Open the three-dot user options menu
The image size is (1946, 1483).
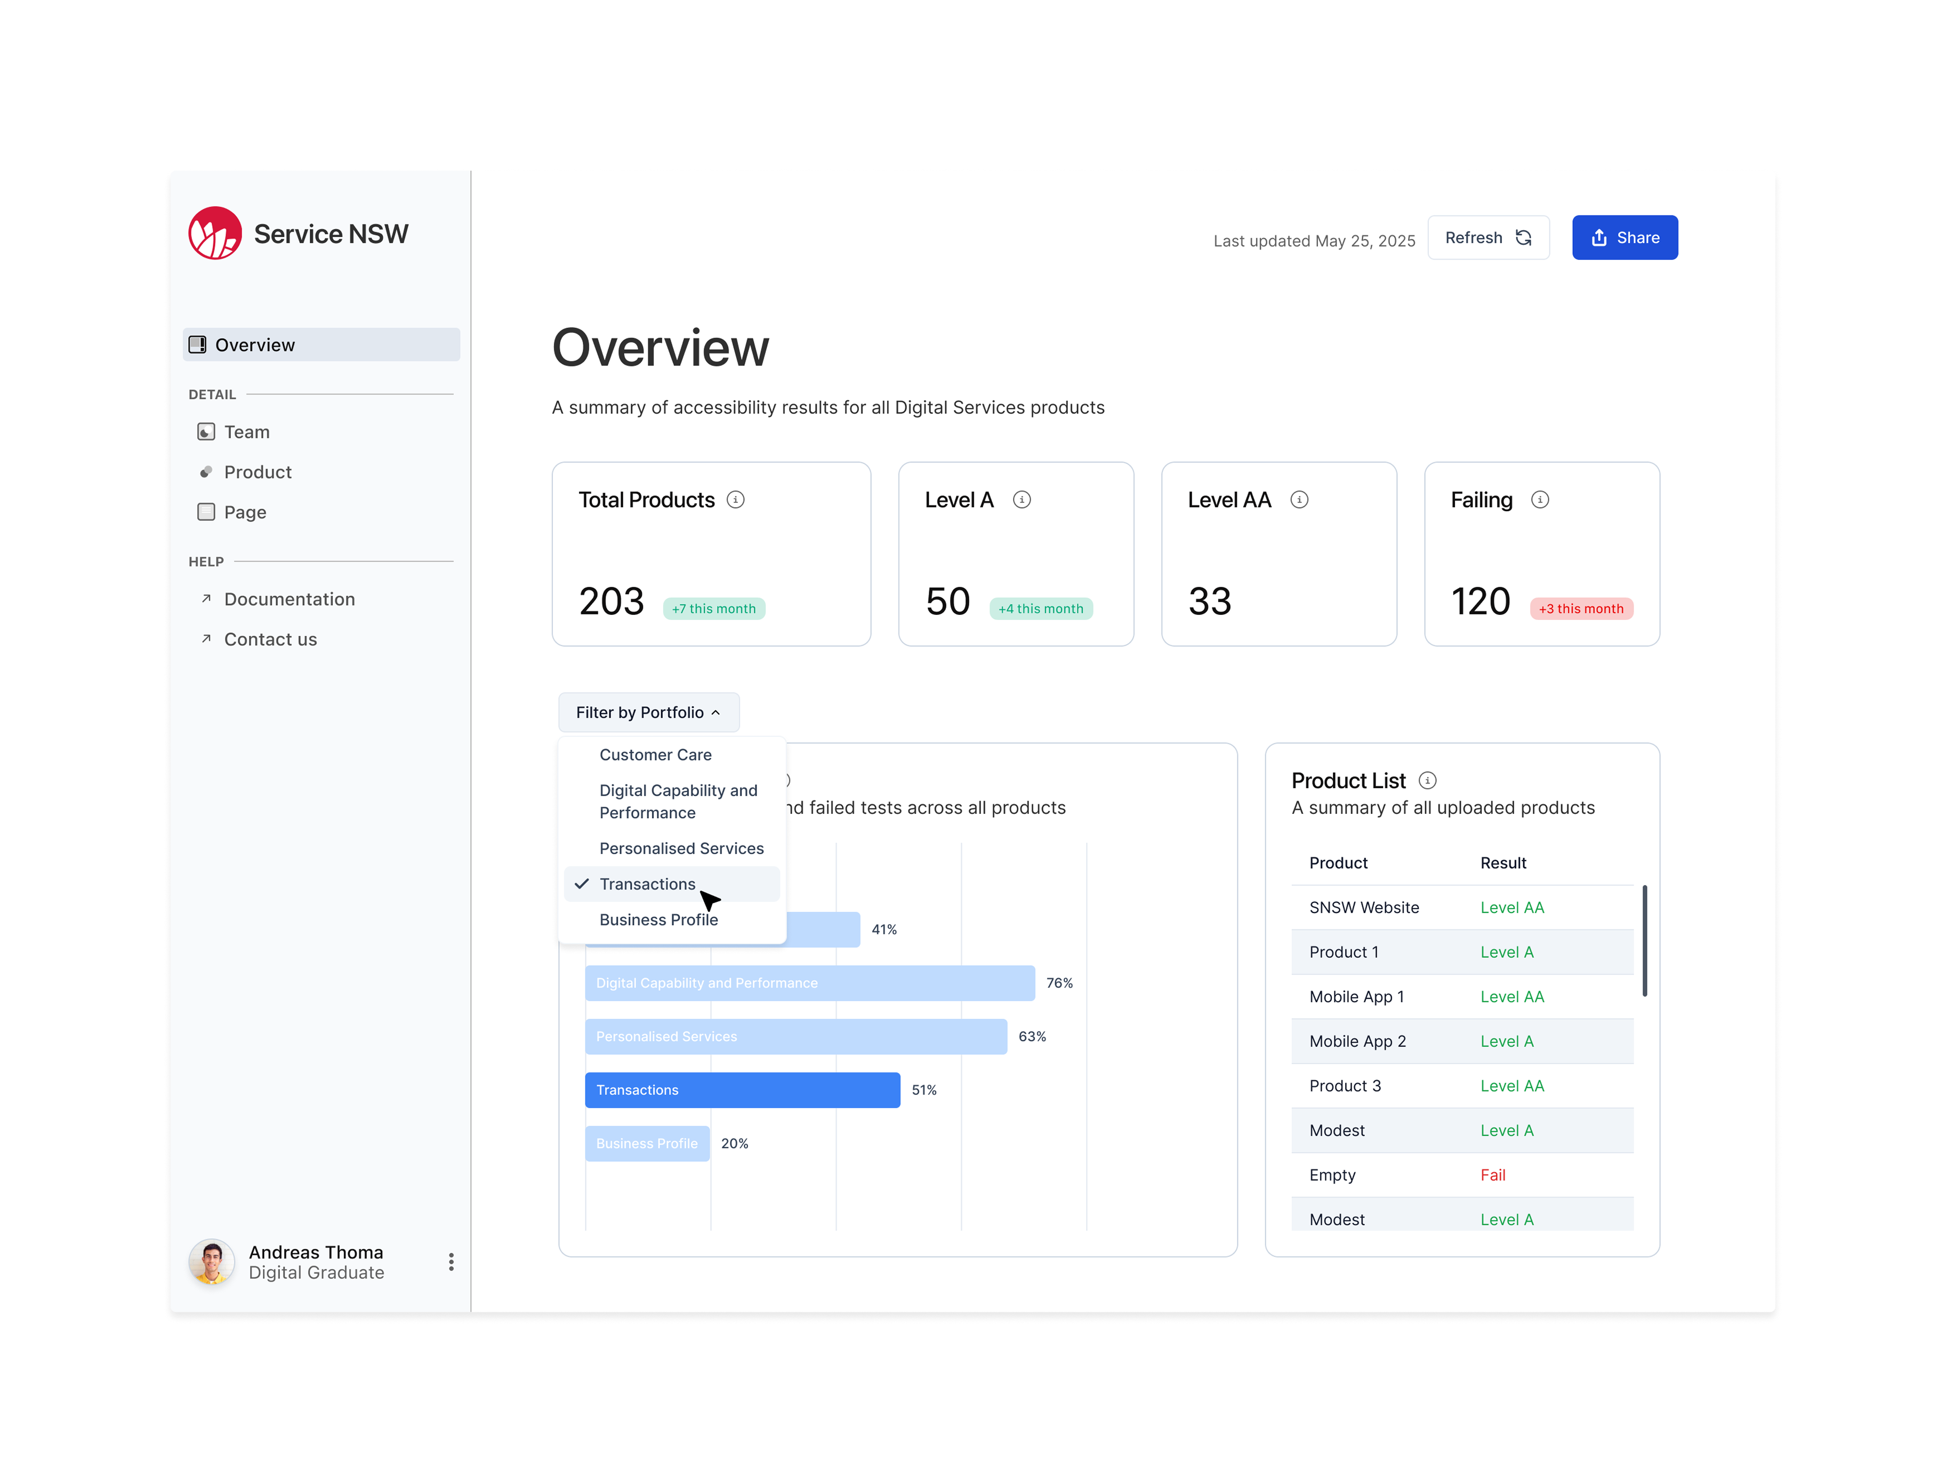tap(451, 1262)
